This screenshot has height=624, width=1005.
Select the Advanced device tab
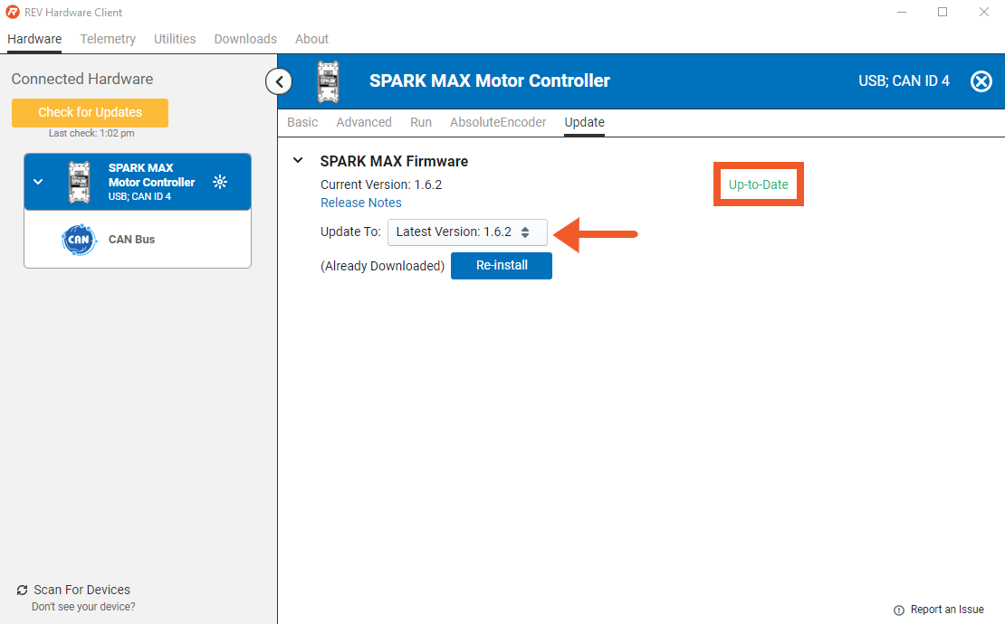pos(364,122)
